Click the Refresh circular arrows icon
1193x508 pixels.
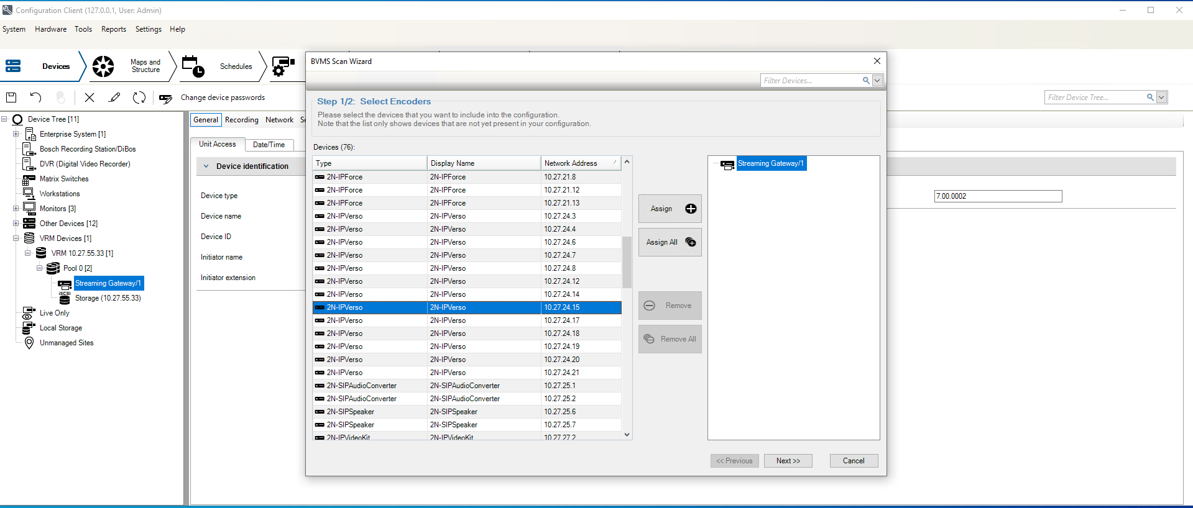[139, 98]
